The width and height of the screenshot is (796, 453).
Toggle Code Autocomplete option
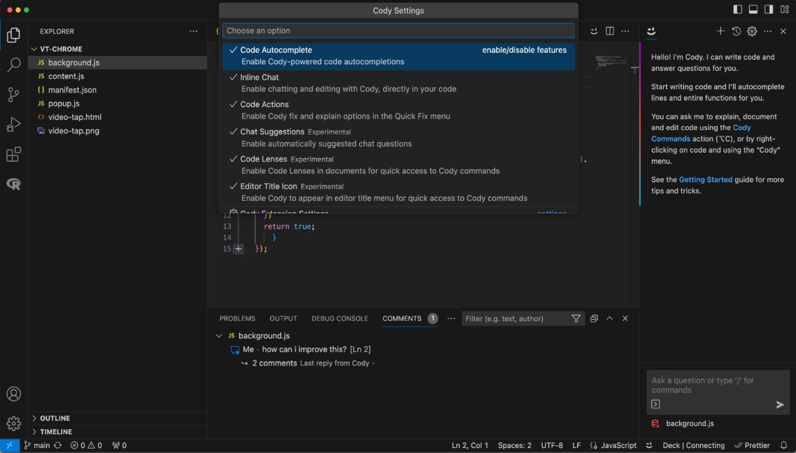pyautogui.click(x=399, y=56)
